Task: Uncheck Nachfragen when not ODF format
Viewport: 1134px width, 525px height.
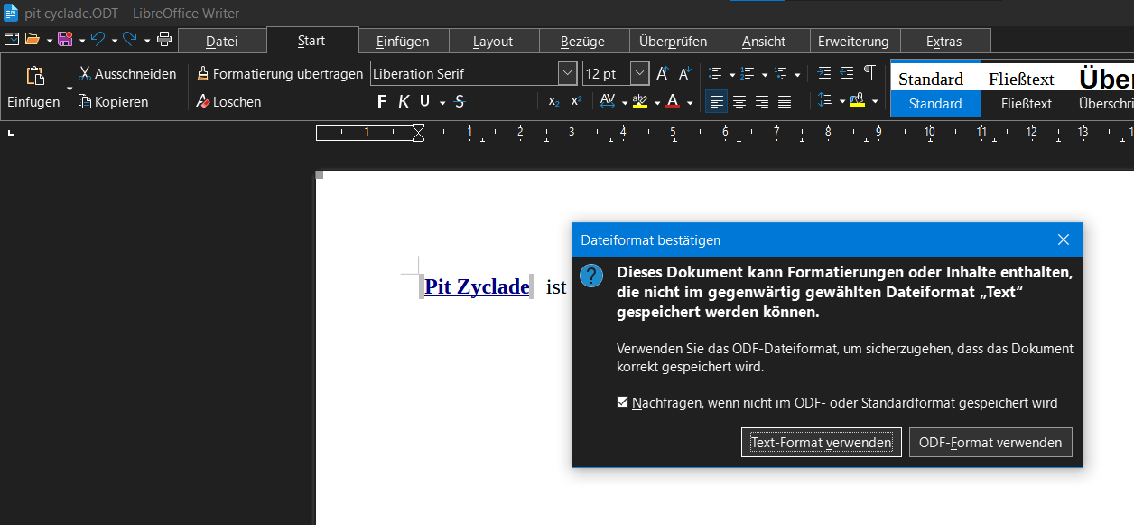Action: tap(622, 402)
